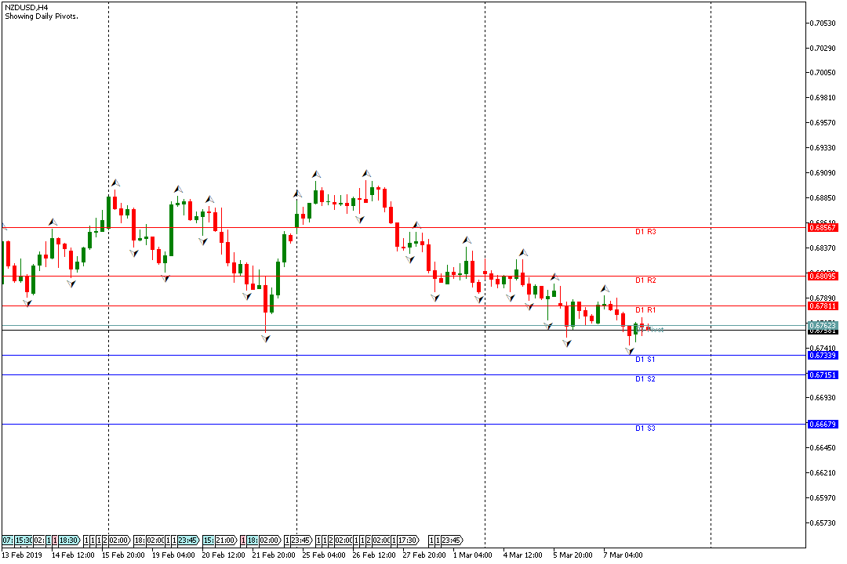Select the D1 R3 pivot label
This screenshot has height=564, width=847.
pos(645,232)
